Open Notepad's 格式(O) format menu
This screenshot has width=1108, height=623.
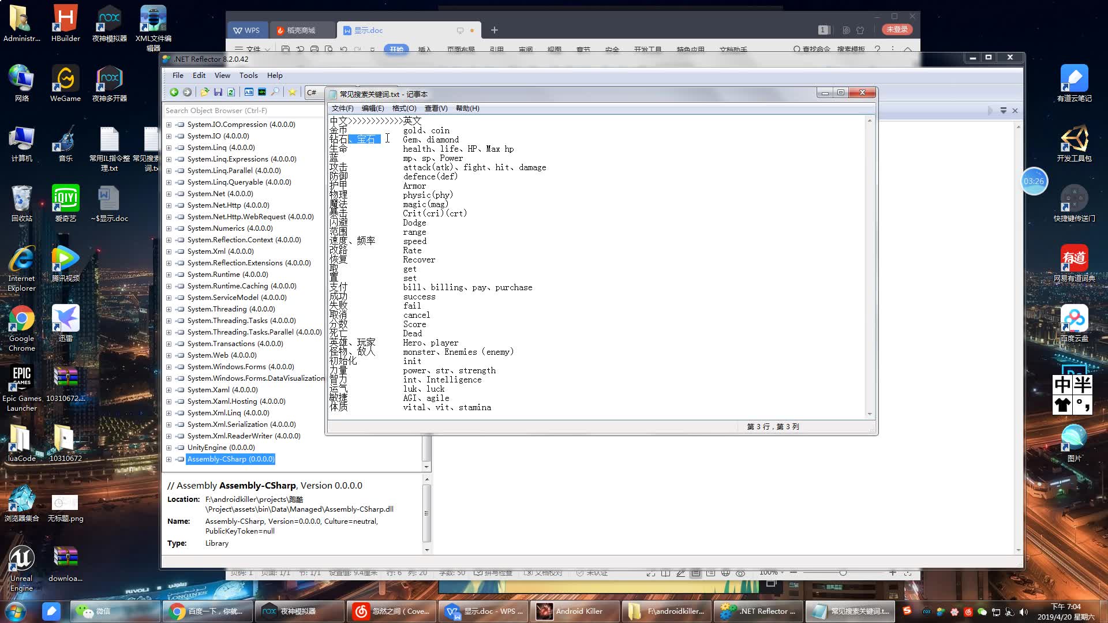[404, 108]
